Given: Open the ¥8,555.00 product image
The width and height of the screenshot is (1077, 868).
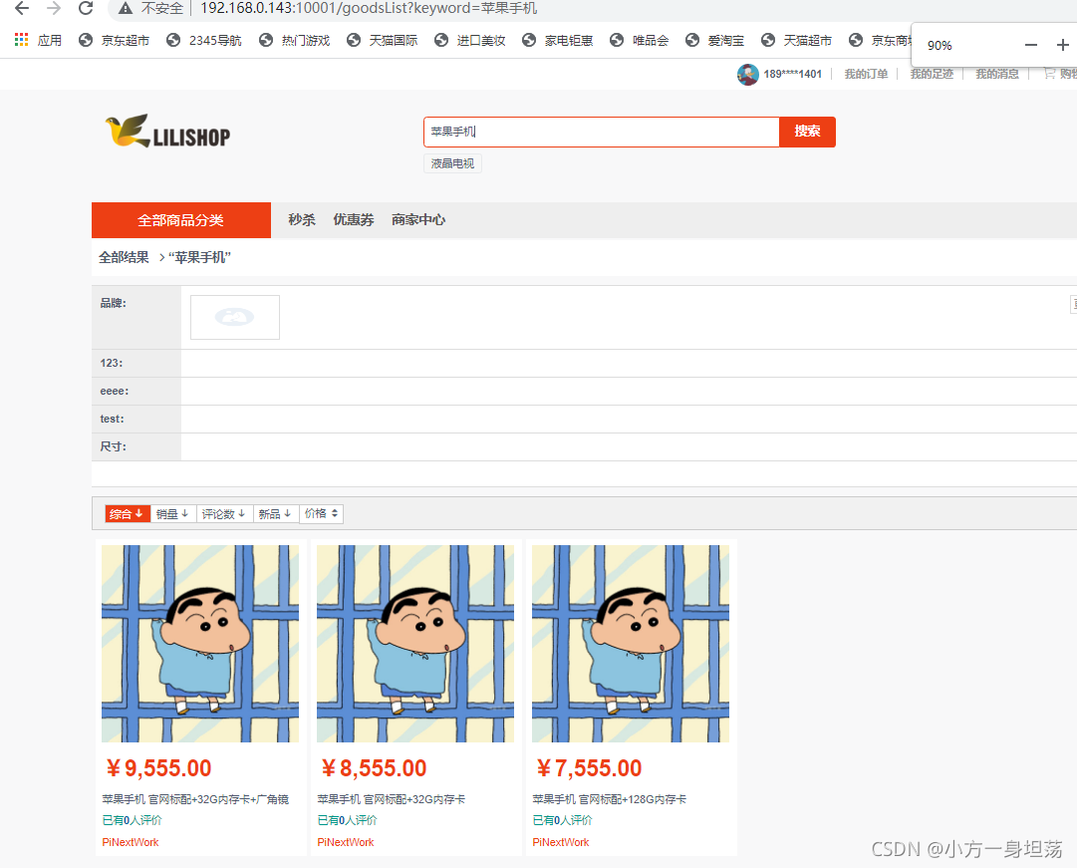Looking at the screenshot, I should tap(414, 643).
